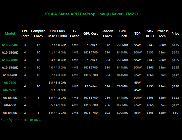Click the A6-6400K model name
182x140 pixels.
point(10,113)
